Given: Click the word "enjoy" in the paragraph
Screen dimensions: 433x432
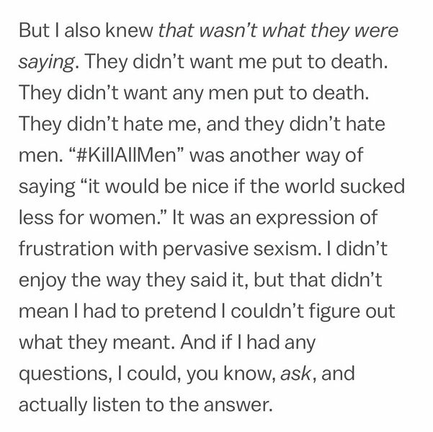Looking at the screenshot, I should [43, 281].
